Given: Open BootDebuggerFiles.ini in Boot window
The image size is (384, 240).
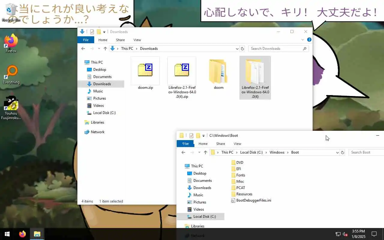Looking at the screenshot, I should pyautogui.click(x=251, y=200).
